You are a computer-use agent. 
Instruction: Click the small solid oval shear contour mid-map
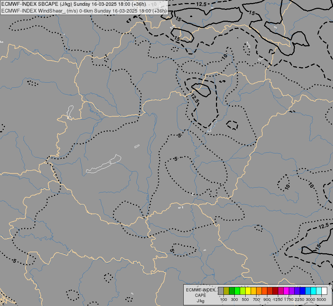pos(201,90)
